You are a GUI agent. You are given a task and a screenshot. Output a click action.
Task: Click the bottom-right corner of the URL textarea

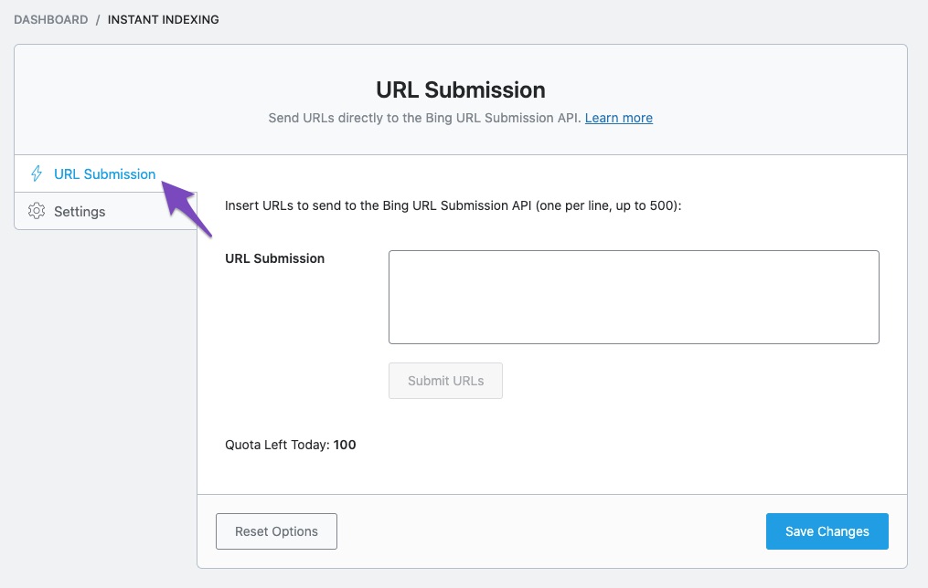point(876,341)
